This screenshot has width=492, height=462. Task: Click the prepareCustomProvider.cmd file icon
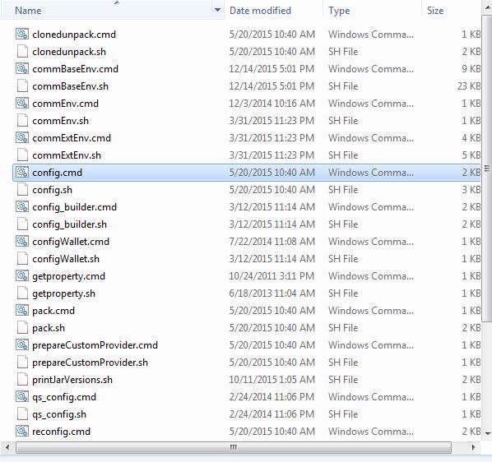click(22, 344)
